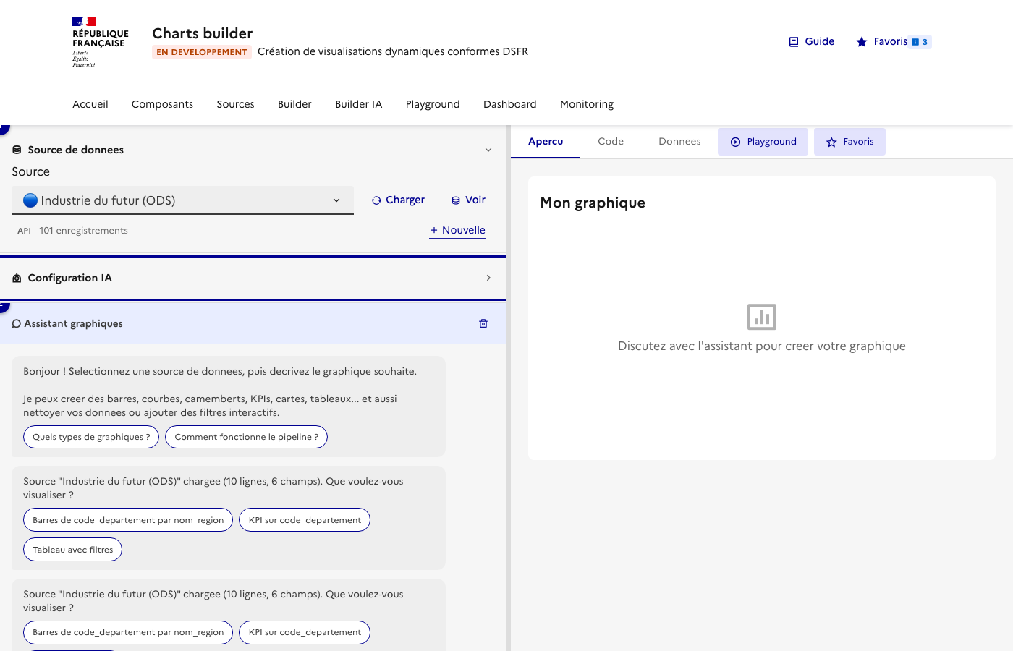
Task: Click the bar chart placeholder icon in Mon graphique
Action: coord(761,316)
